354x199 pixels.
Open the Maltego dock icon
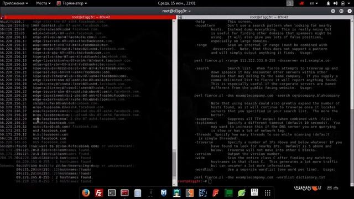[x=202, y=193]
